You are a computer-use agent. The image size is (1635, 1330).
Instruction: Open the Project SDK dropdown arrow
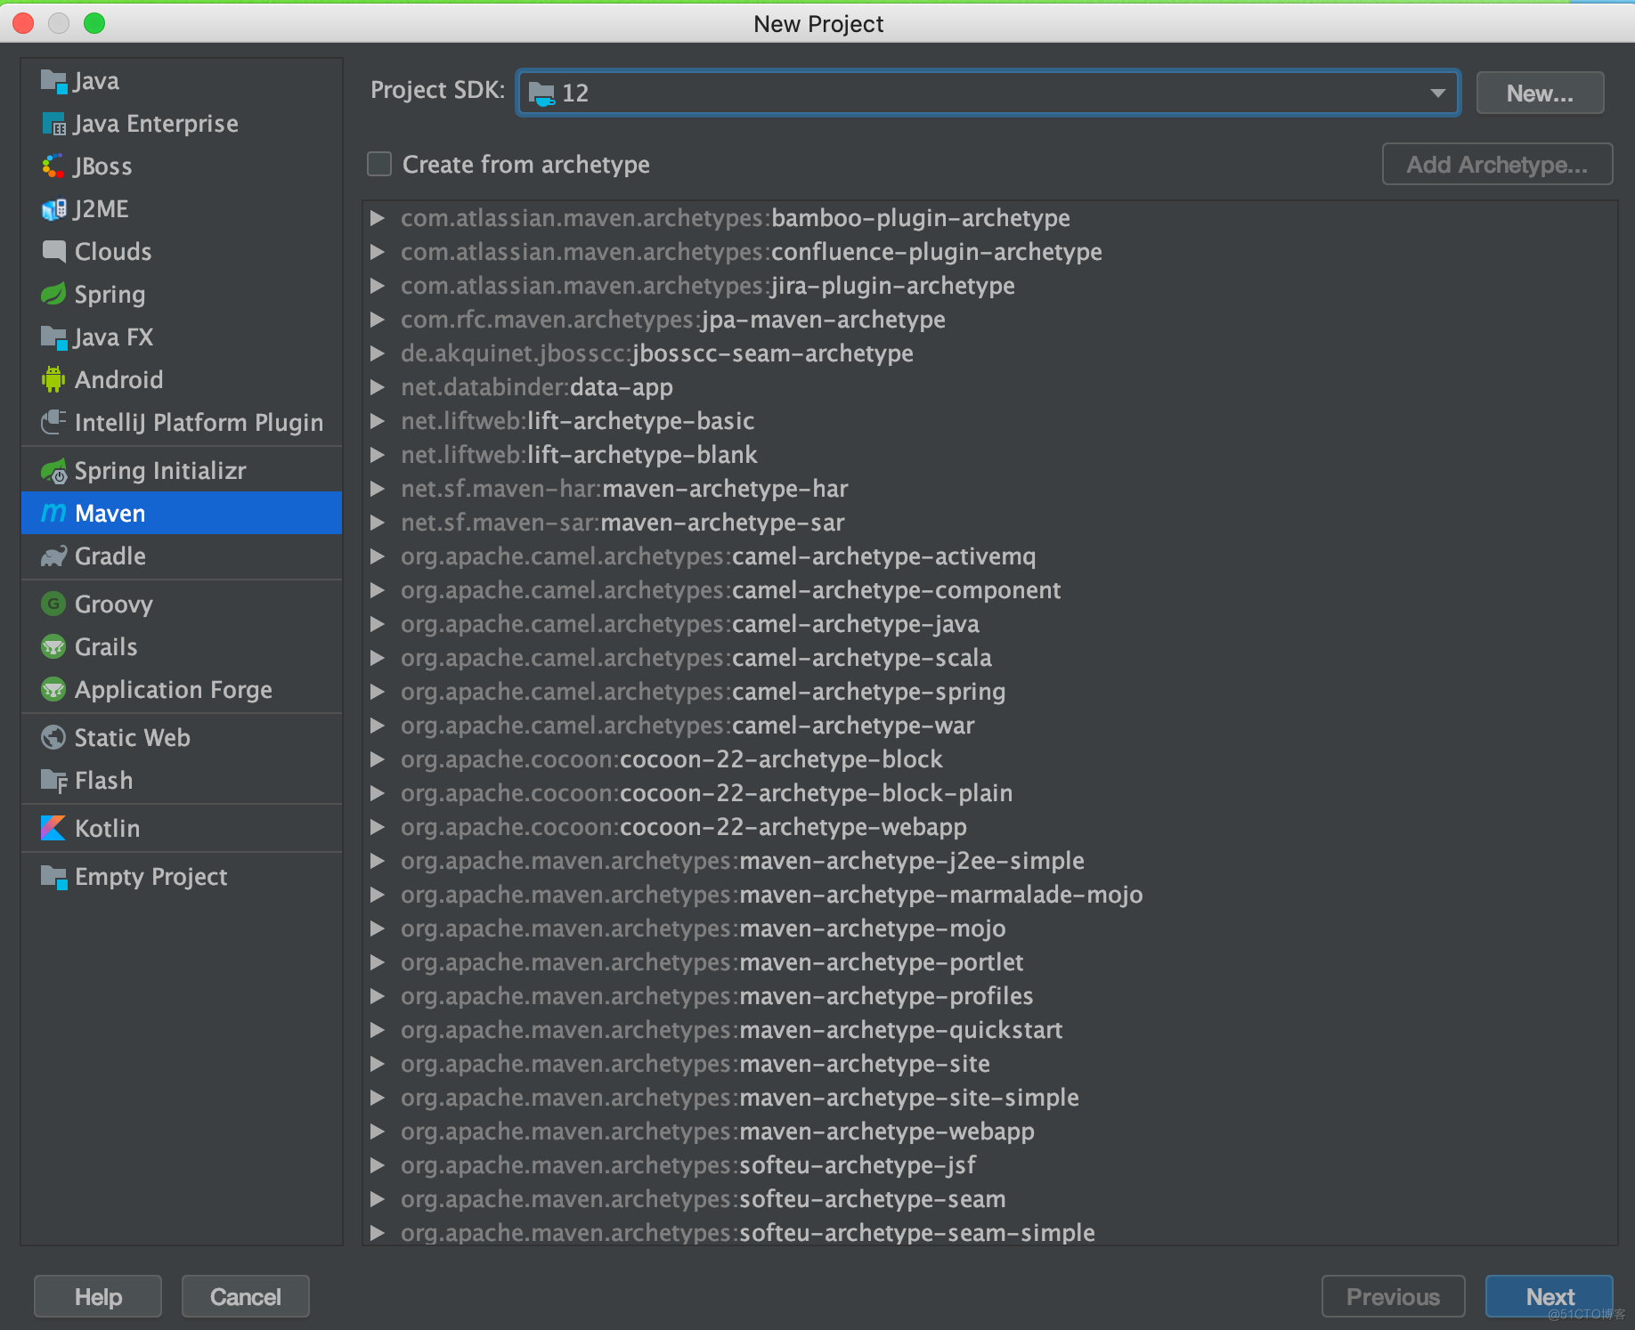tap(1437, 93)
